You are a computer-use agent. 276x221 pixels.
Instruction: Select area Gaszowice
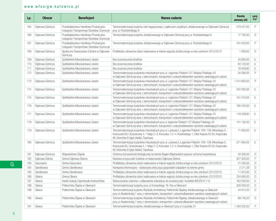pos(41,163)
